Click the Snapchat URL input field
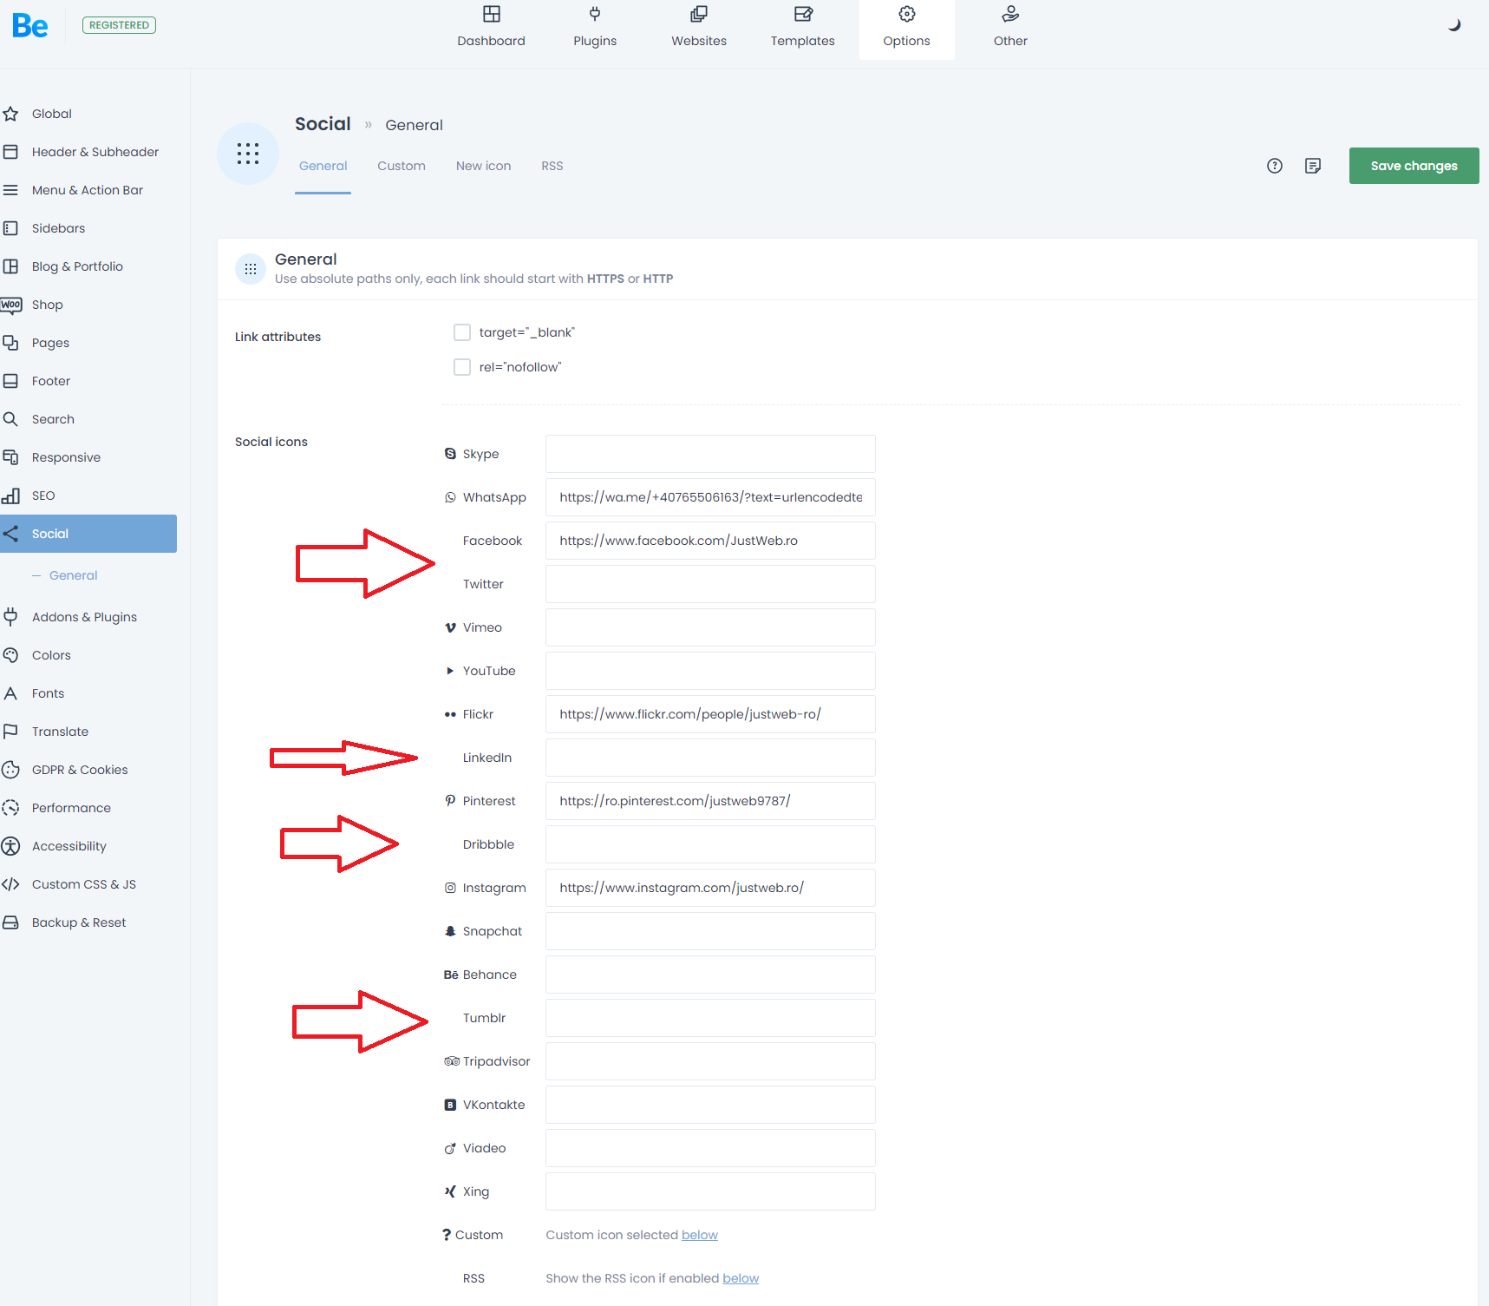This screenshot has height=1306, width=1489. click(710, 931)
